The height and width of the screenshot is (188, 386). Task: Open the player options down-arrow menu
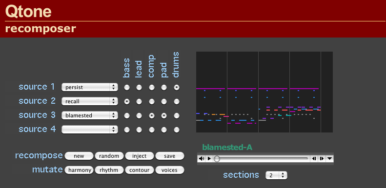[329, 158]
